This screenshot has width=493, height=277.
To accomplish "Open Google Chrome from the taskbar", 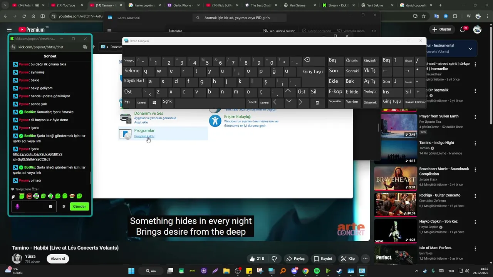I will click(305, 271).
